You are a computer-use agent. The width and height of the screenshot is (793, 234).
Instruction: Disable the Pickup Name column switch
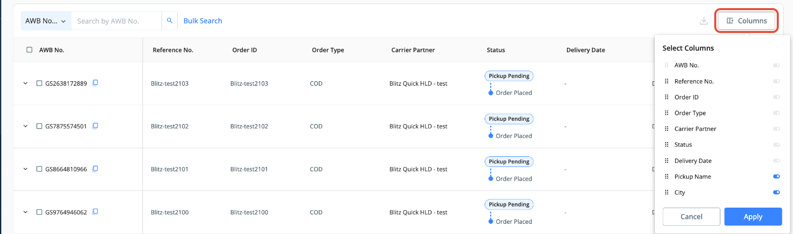(776, 177)
